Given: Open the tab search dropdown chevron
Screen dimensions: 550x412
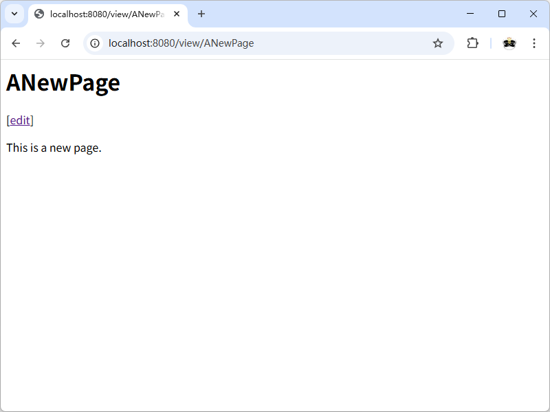Looking at the screenshot, I should pos(14,14).
